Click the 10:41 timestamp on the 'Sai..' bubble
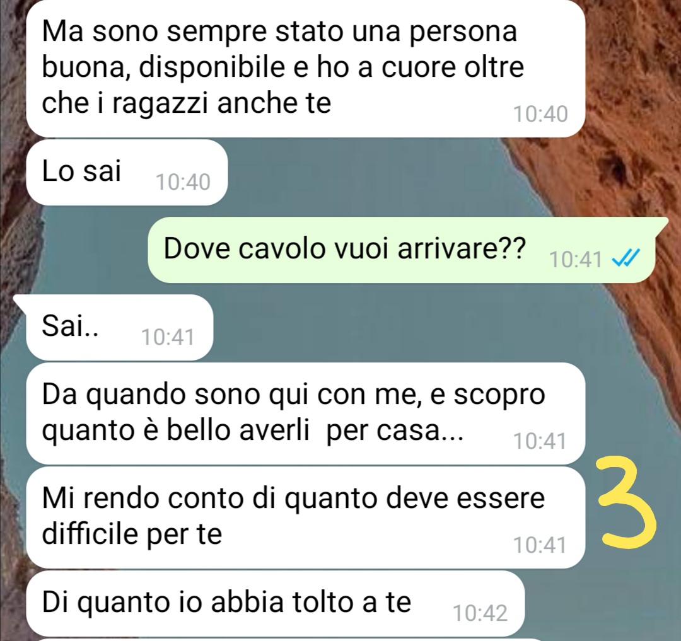 (x=168, y=337)
